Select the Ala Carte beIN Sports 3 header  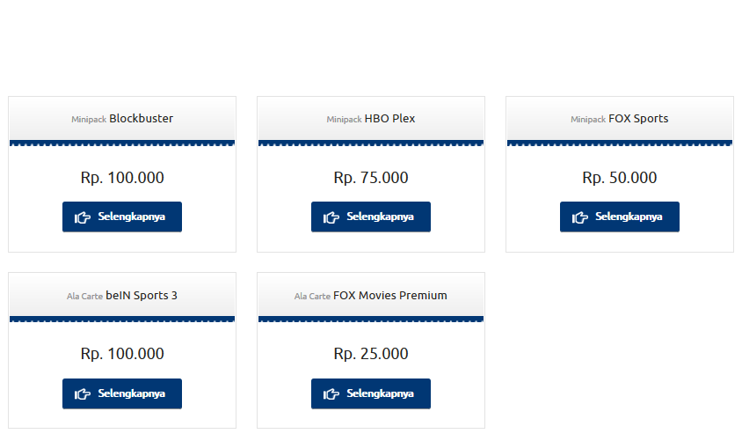122,296
